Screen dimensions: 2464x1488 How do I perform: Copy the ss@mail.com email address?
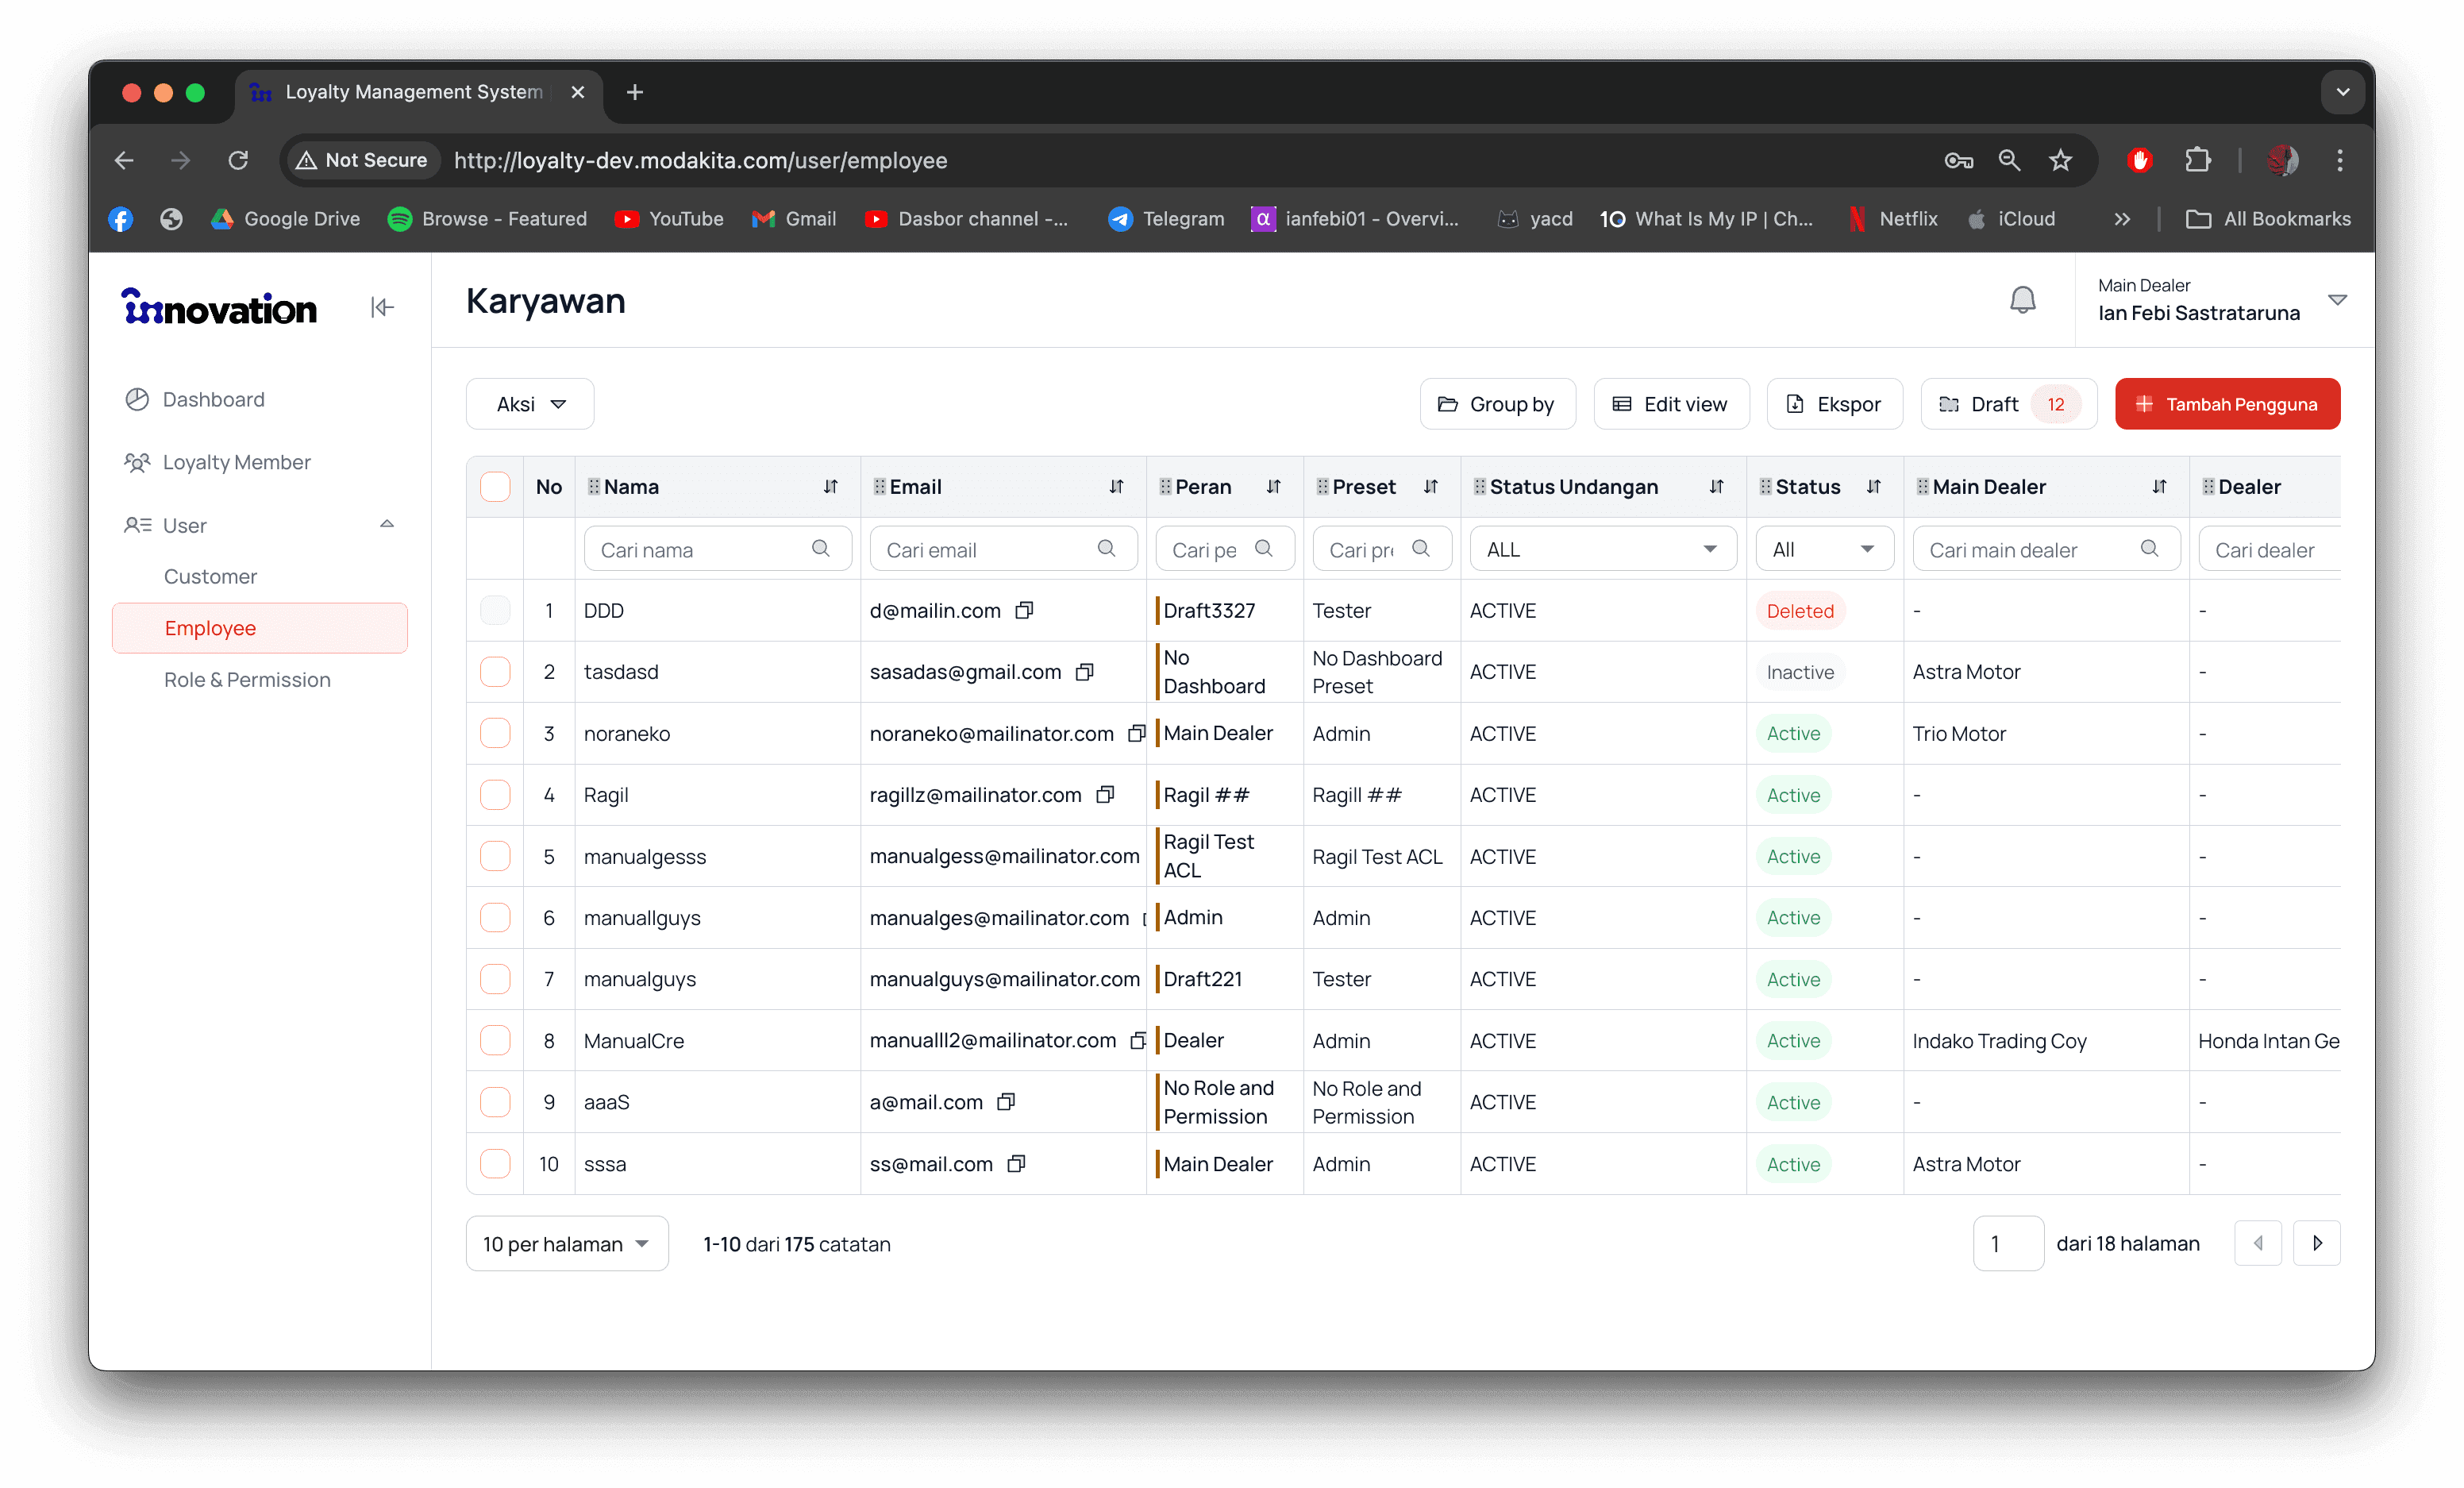point(1016,1164)
